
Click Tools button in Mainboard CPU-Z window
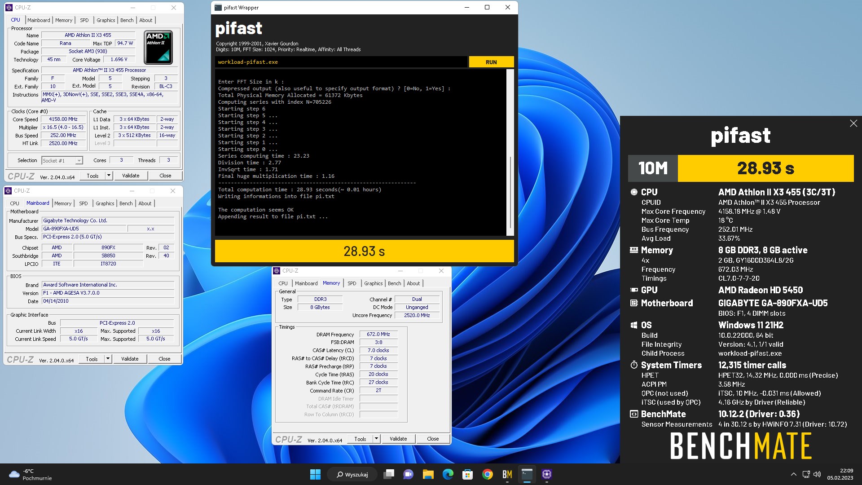(x=92, y=359)
